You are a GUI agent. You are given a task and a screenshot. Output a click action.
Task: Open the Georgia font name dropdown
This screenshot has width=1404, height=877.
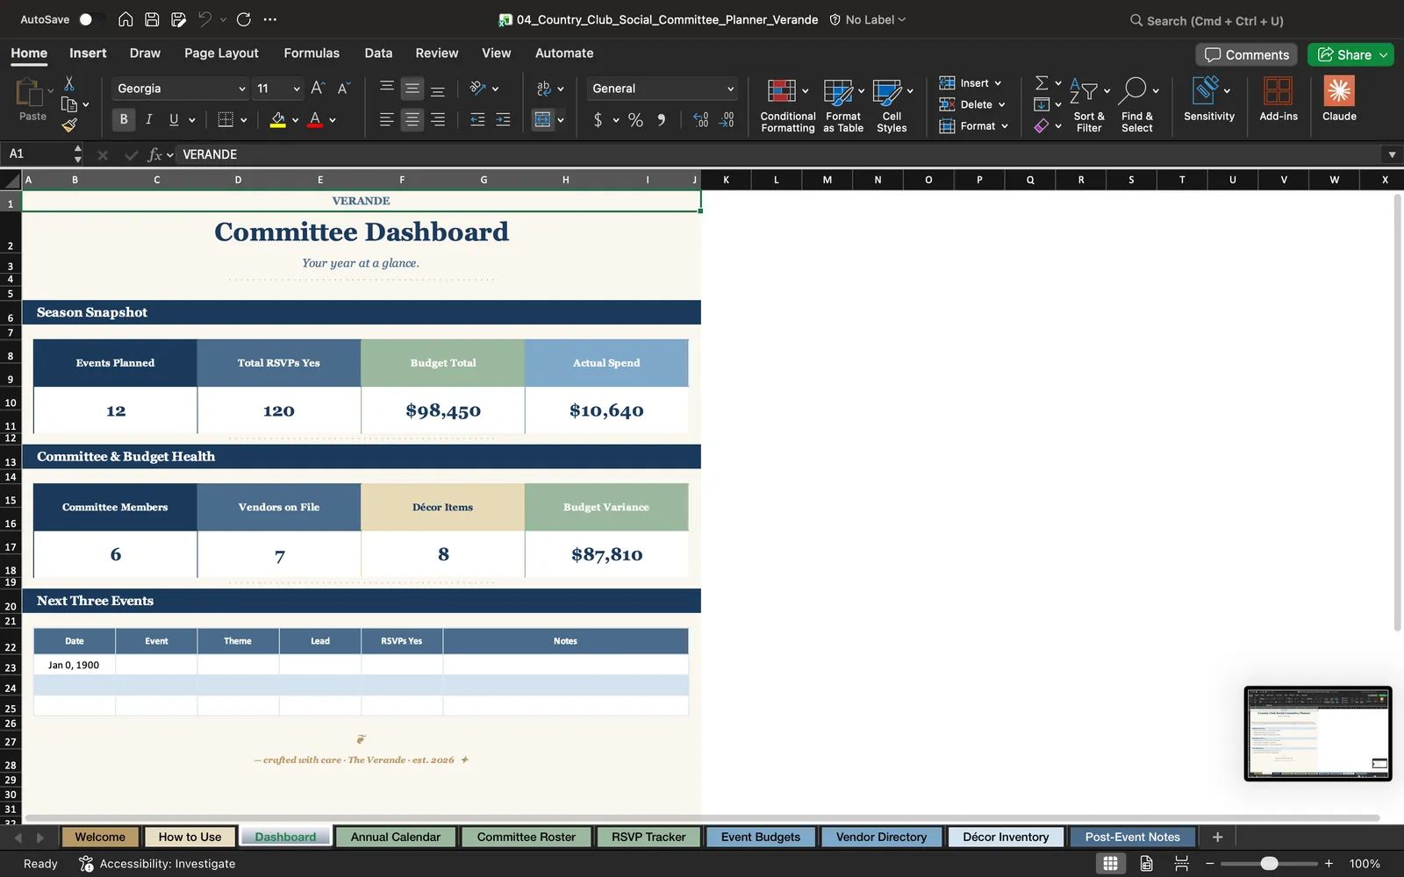pyautogui.click(x=242, y=89)
